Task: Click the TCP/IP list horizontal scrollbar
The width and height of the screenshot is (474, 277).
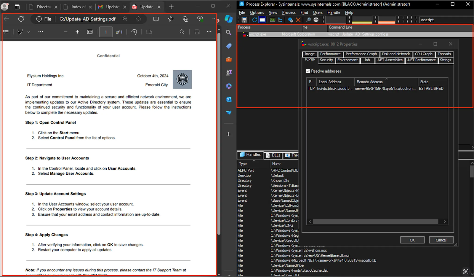Action: (375, 222)
